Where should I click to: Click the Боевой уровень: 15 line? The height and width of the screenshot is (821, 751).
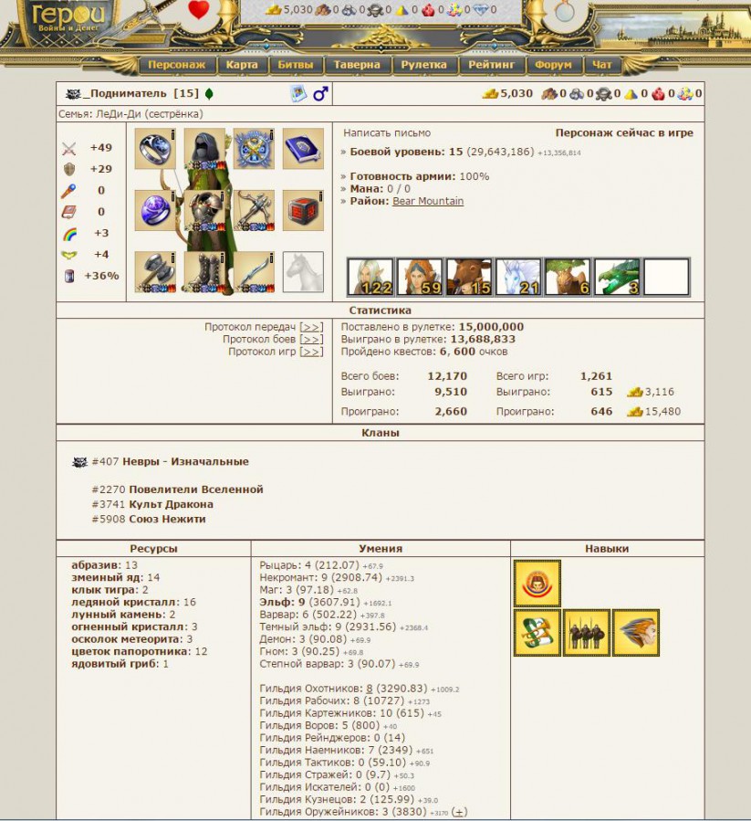461,152
